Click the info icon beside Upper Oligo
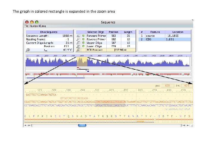Image resolution: width=214 pixels, height=160 pixels. click(78, 43)
